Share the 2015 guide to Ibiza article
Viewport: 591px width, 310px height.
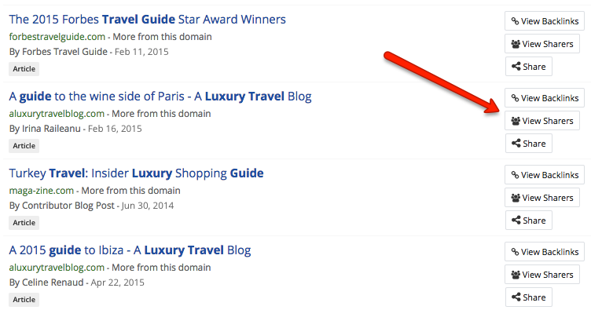click(528, 297)
